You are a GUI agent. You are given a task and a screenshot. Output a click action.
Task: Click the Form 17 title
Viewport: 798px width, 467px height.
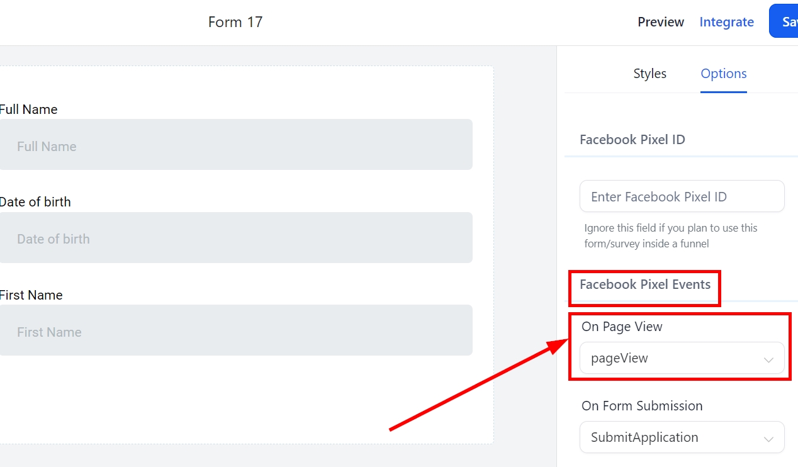point(235,22)
